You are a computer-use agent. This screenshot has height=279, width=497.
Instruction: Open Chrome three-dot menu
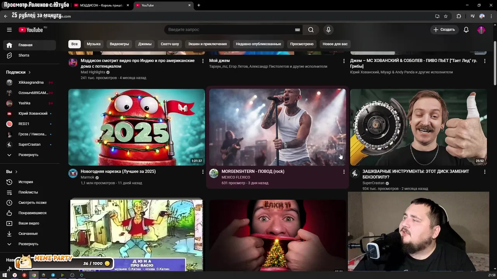pos(491,16)
